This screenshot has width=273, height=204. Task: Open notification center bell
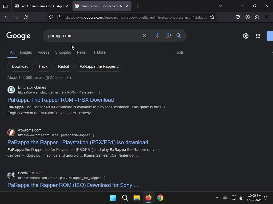click(266, 198)
